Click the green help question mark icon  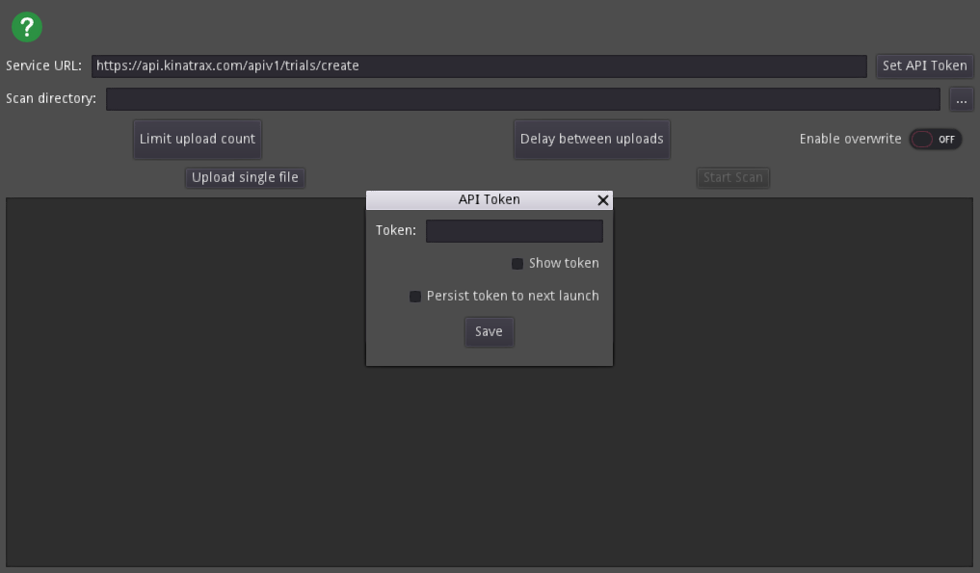click(x=28, y=26)
